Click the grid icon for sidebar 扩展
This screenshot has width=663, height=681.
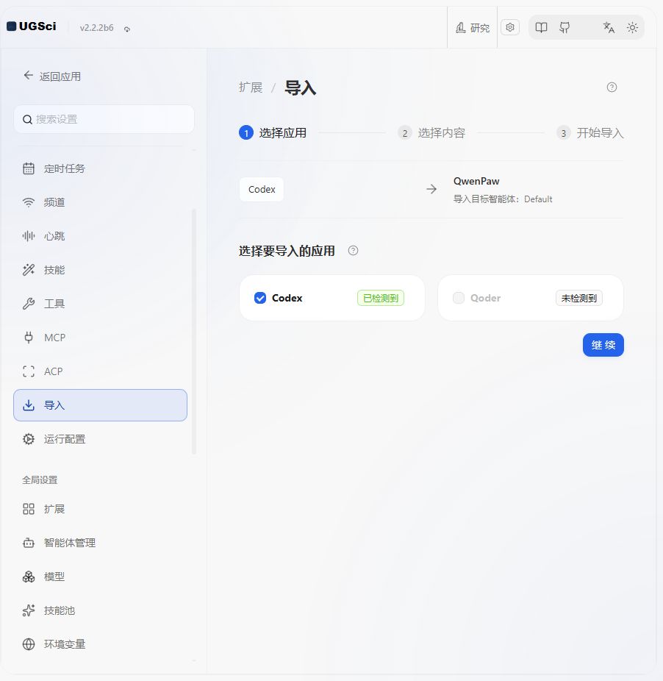pyautogui.click(x=29, y=509)
